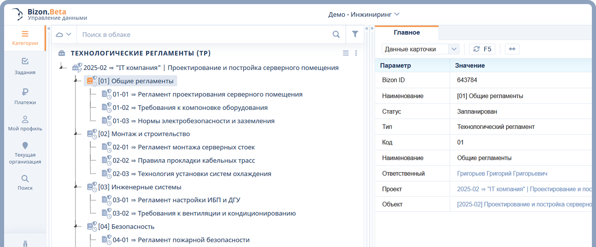Open the Tasks (Задания) sidebar icon
The image size is (596, 247).
[25, 61]
